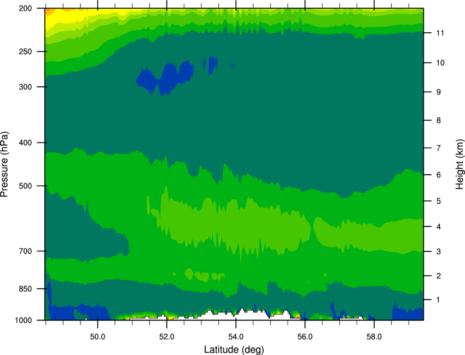Screen dimensions: 465x355
Task: Select the 200 pressure tick label
Action: click(x=25, y=8)
